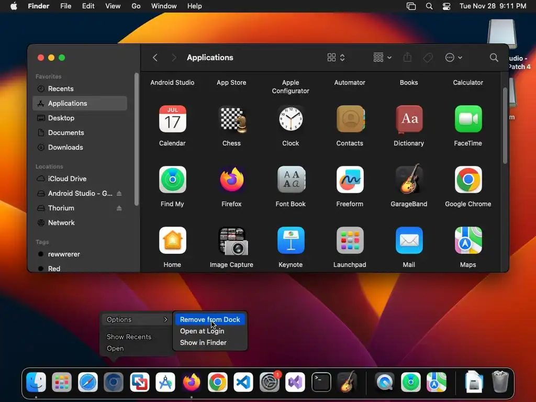Screen dimensions: 536x402
Task: Open the Window menu
Action: (x=164, y=6)
